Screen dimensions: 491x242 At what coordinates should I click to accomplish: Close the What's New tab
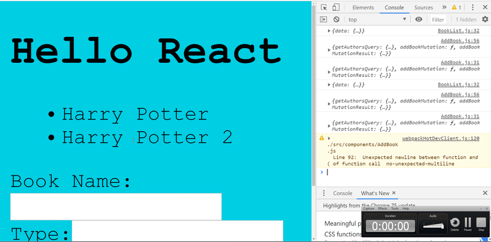click(394, 193)
